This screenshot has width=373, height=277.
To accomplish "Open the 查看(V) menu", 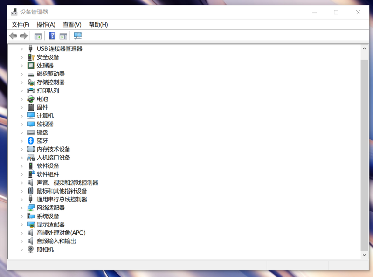I will click(x=72, y=24).
